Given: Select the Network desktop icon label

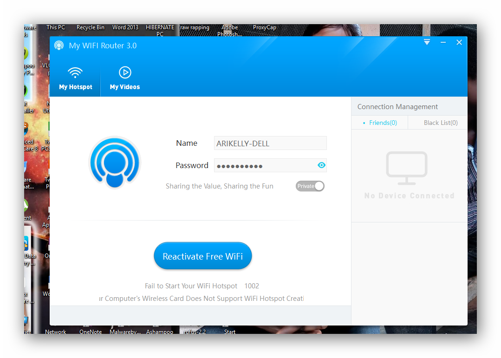Looking at the screenshot, I should [56, 332].
